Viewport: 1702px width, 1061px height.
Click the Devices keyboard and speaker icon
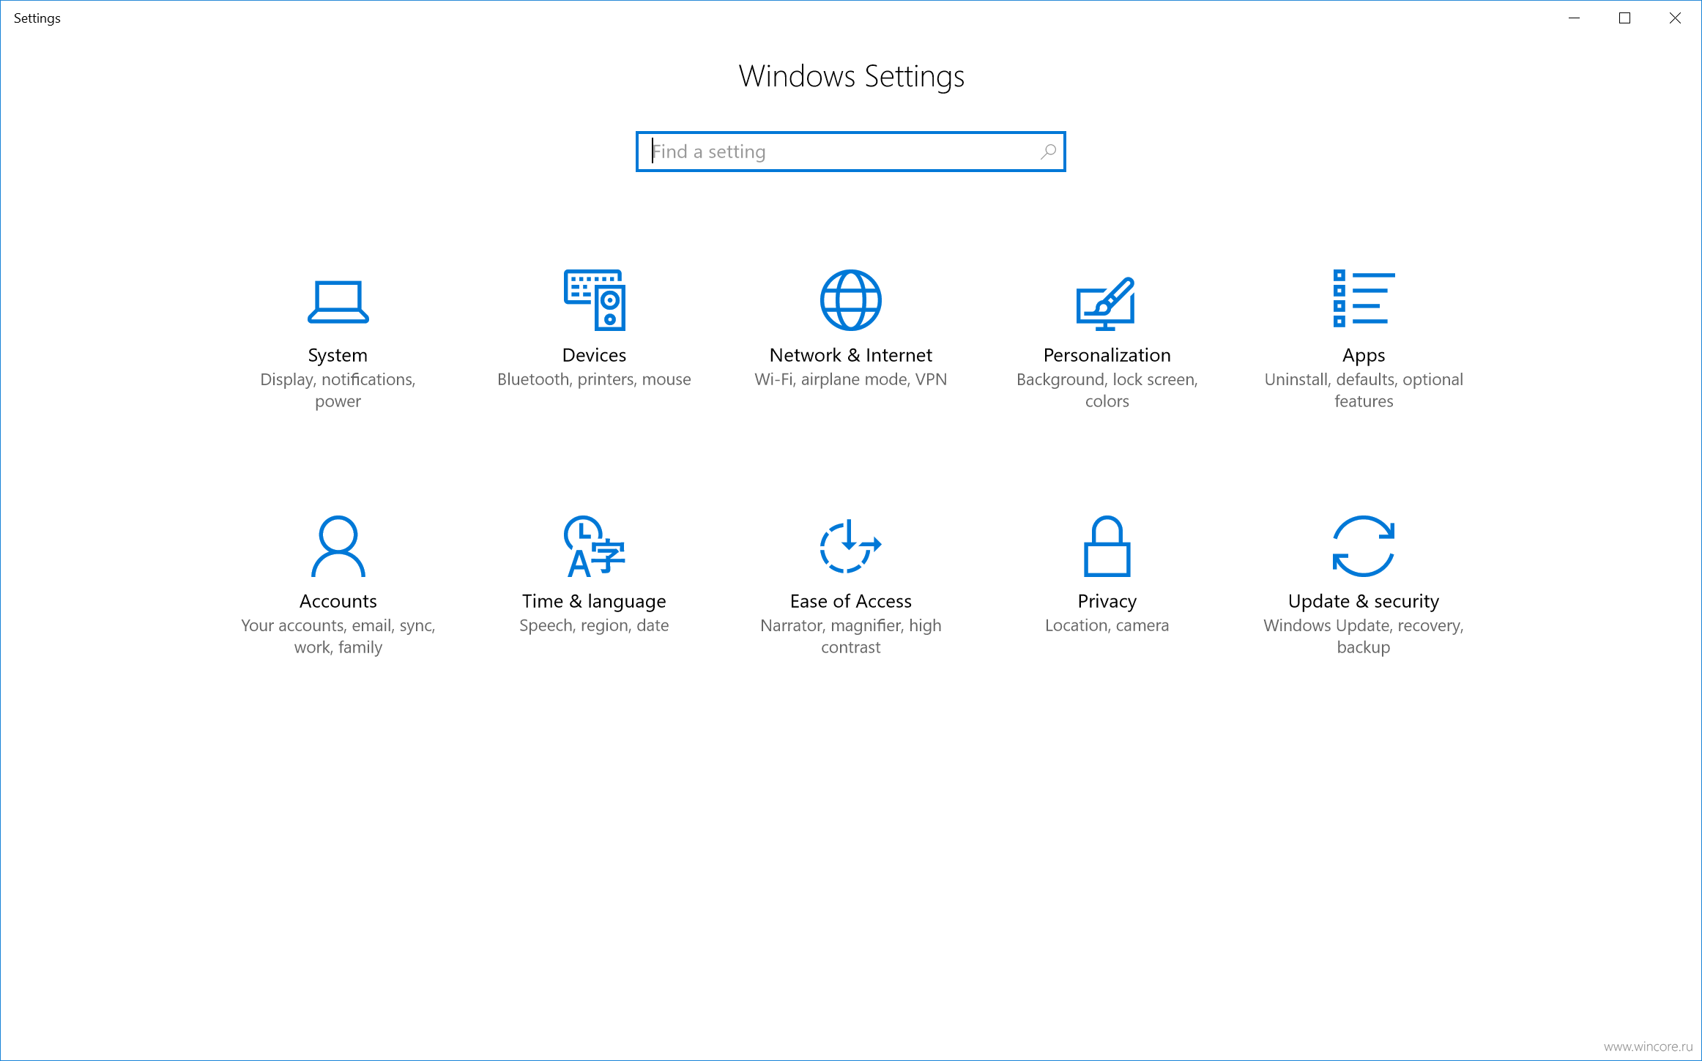(594, 300)
